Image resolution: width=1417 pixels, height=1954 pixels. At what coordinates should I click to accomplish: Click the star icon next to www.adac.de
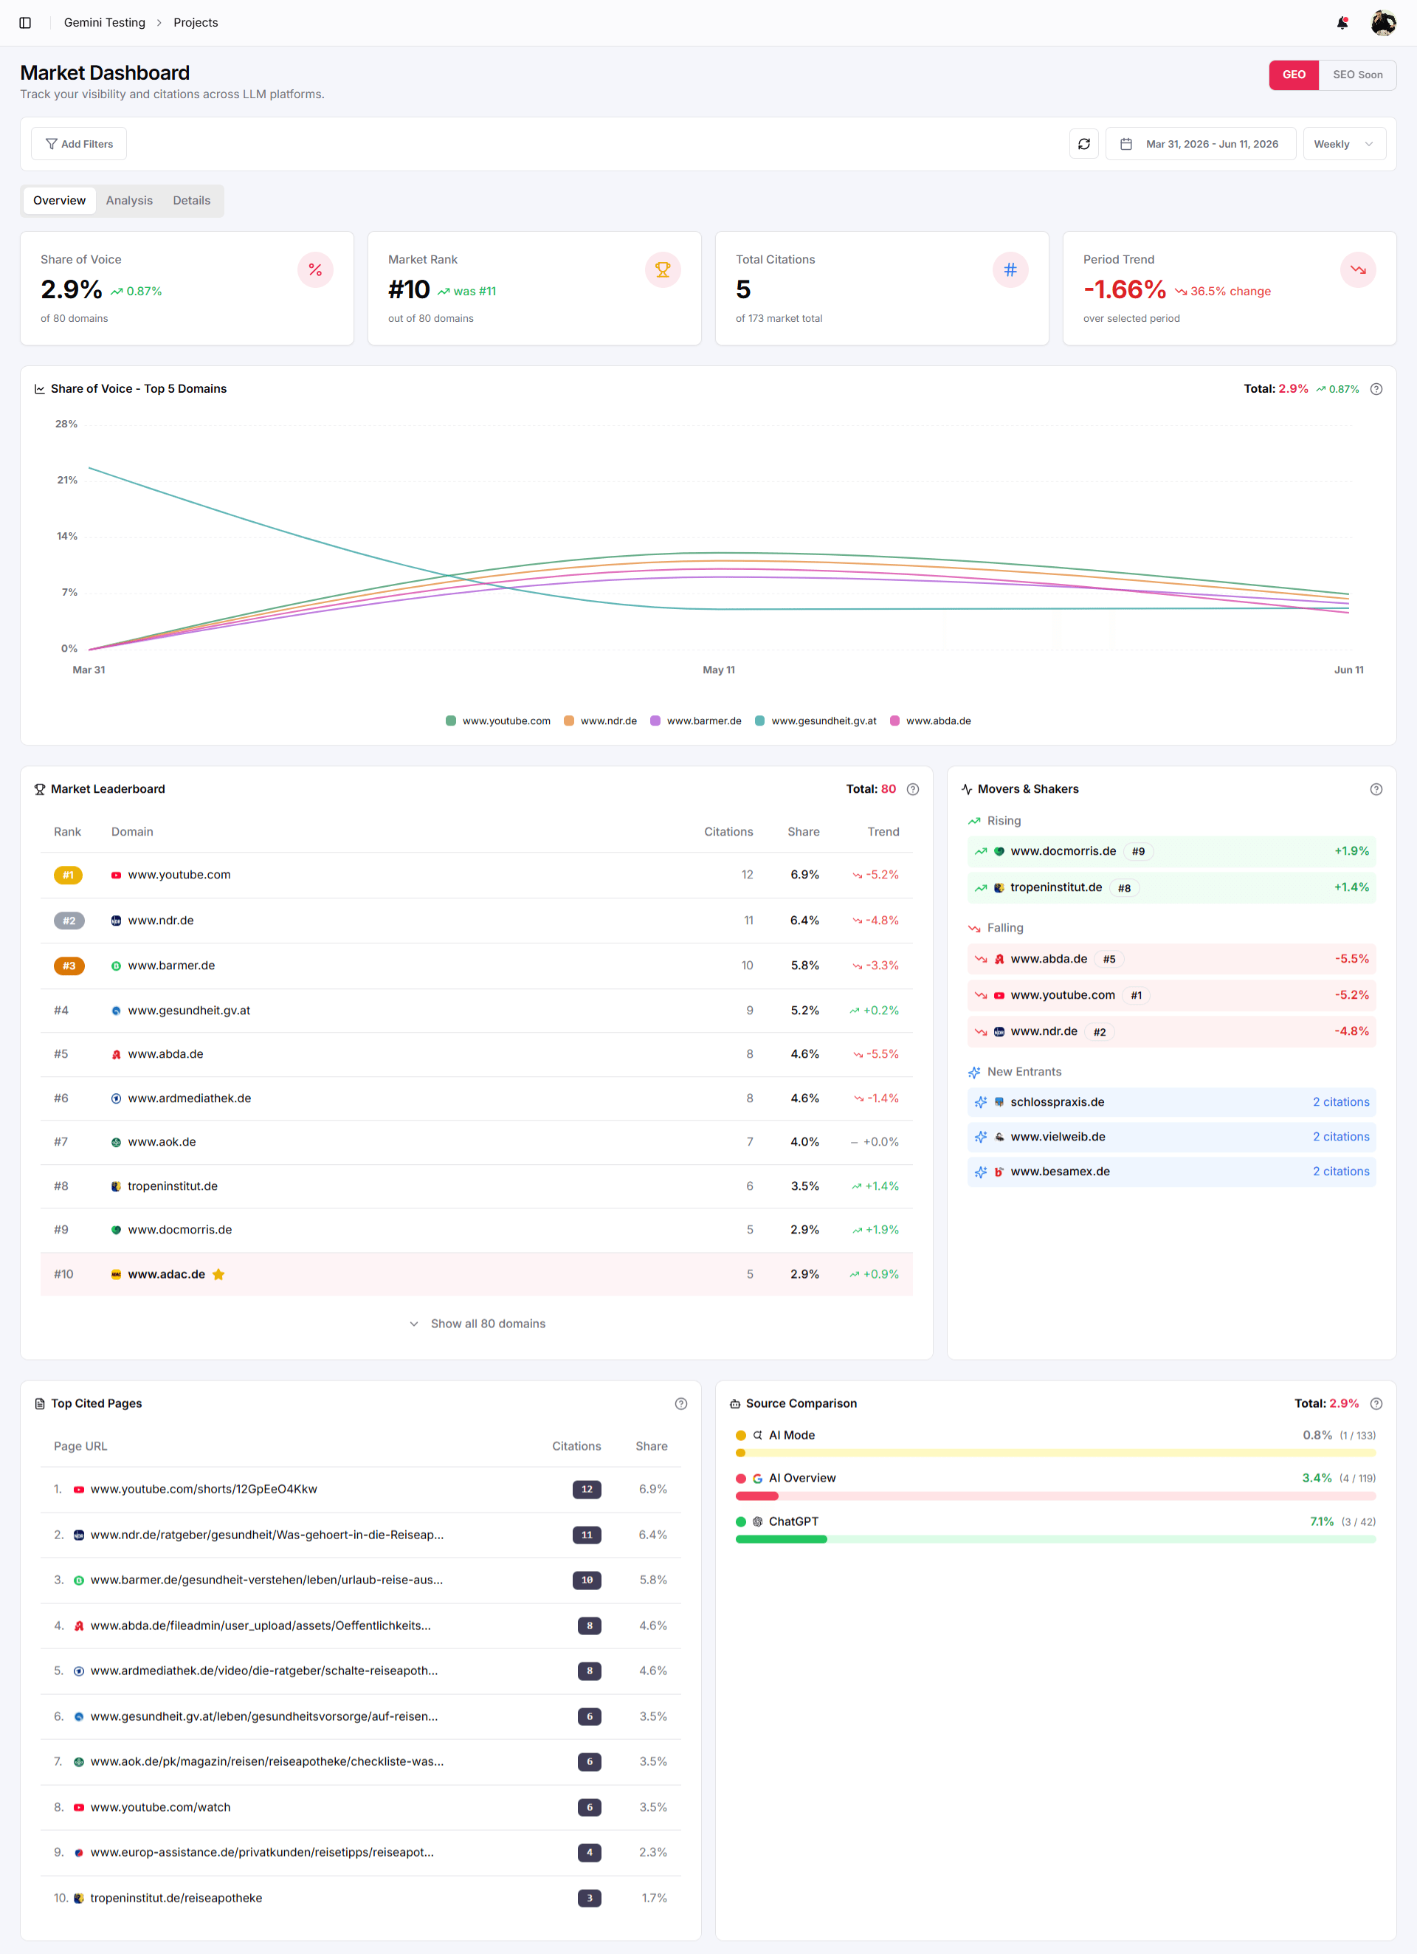(218, 1274)
